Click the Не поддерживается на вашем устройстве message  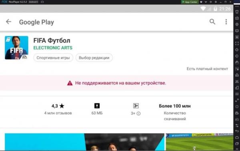click(121, 83)
